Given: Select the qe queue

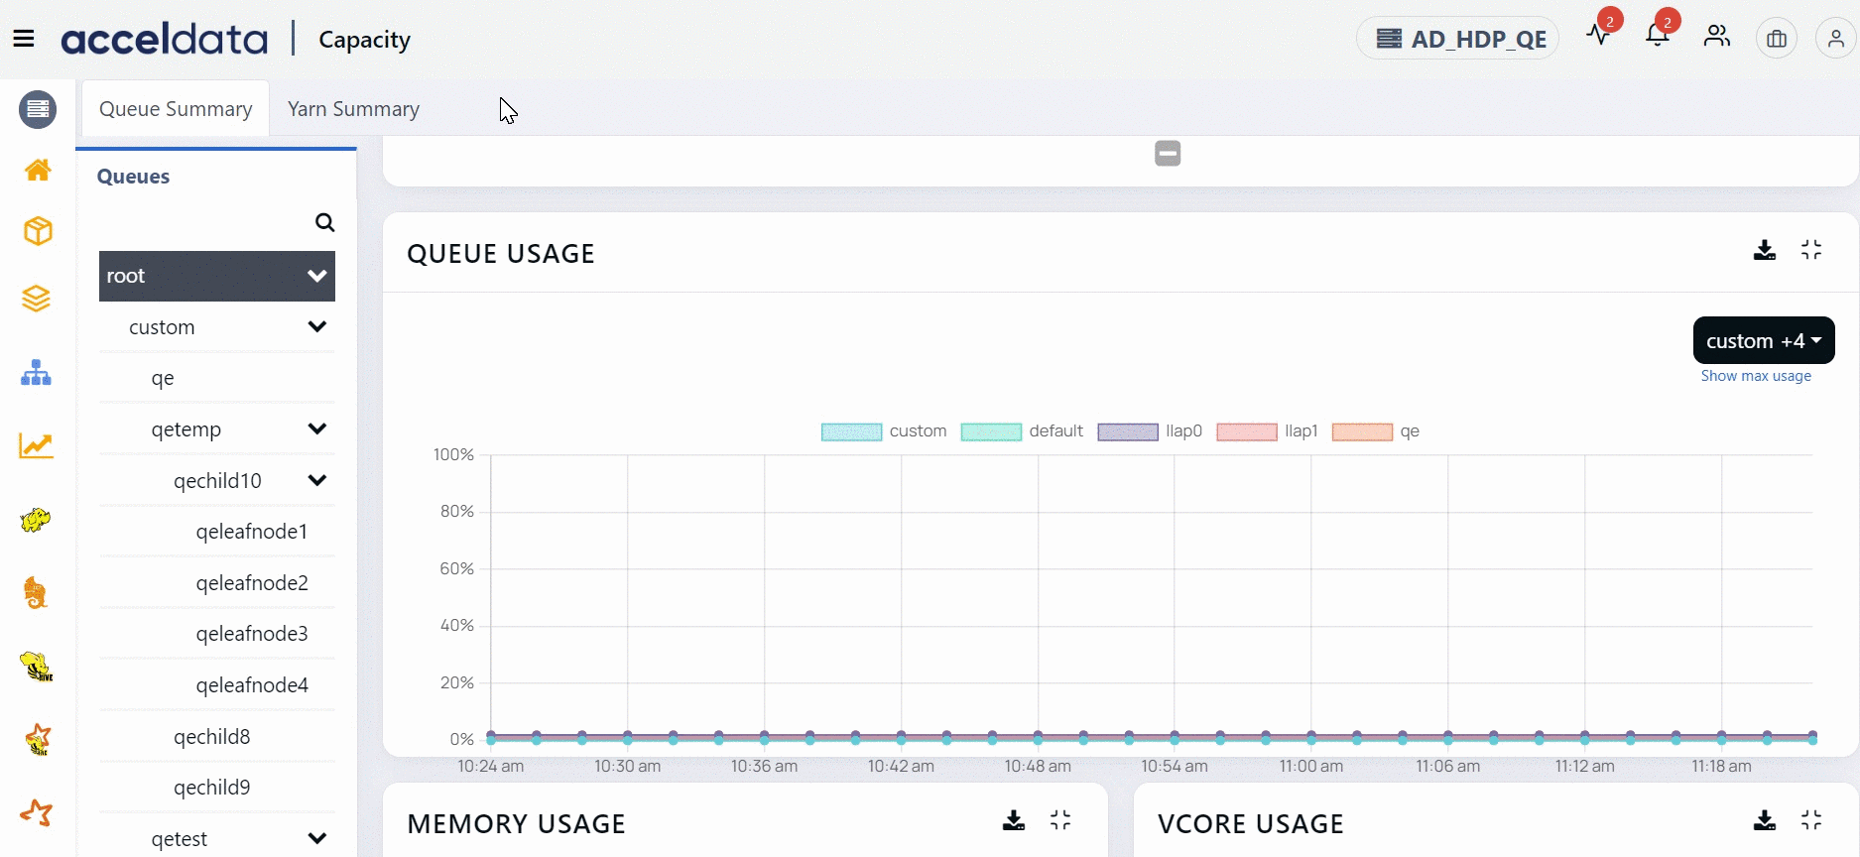Looking at the screenshot, I should click(163, 378).
